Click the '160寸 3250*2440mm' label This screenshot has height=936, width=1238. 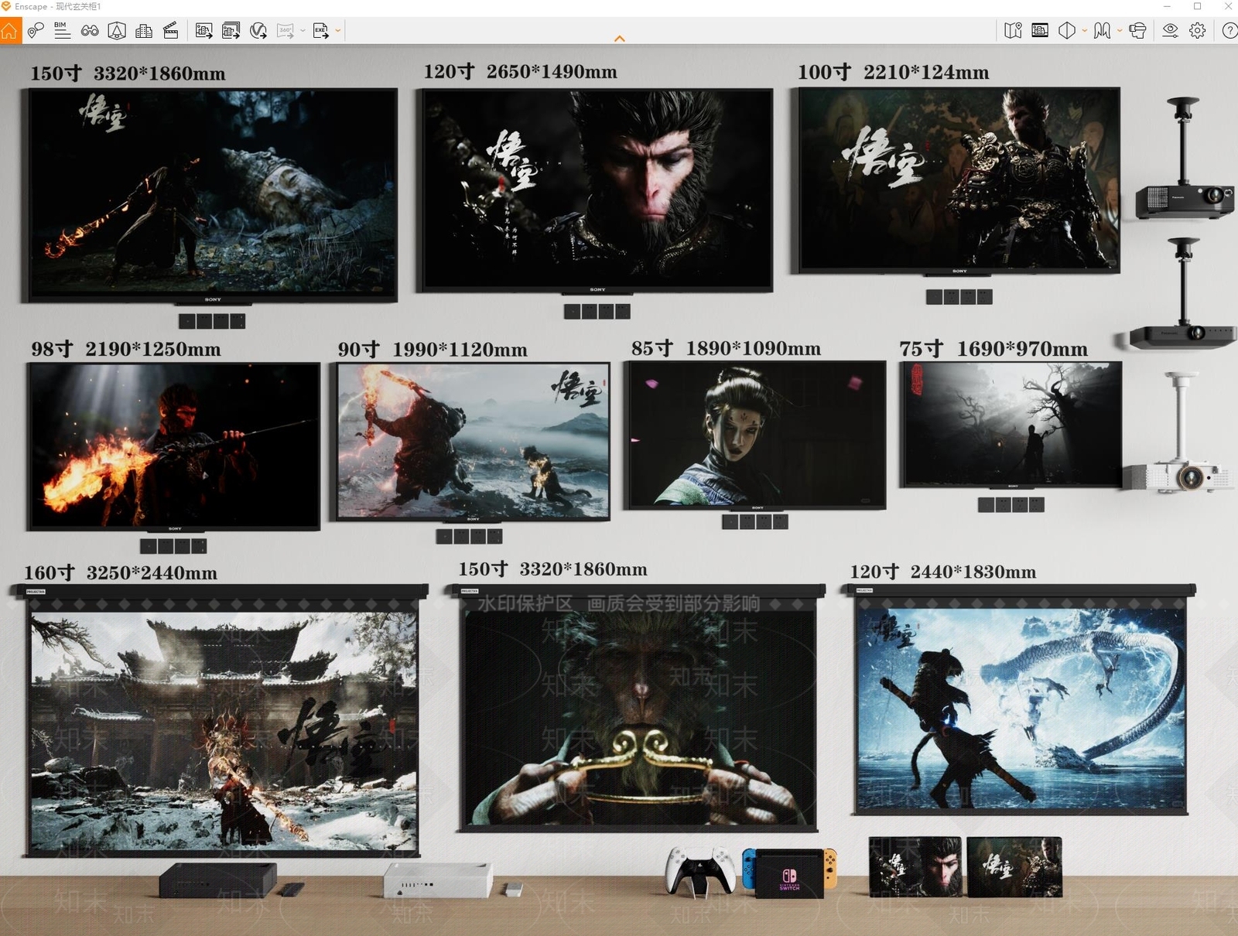coord(120,573)
